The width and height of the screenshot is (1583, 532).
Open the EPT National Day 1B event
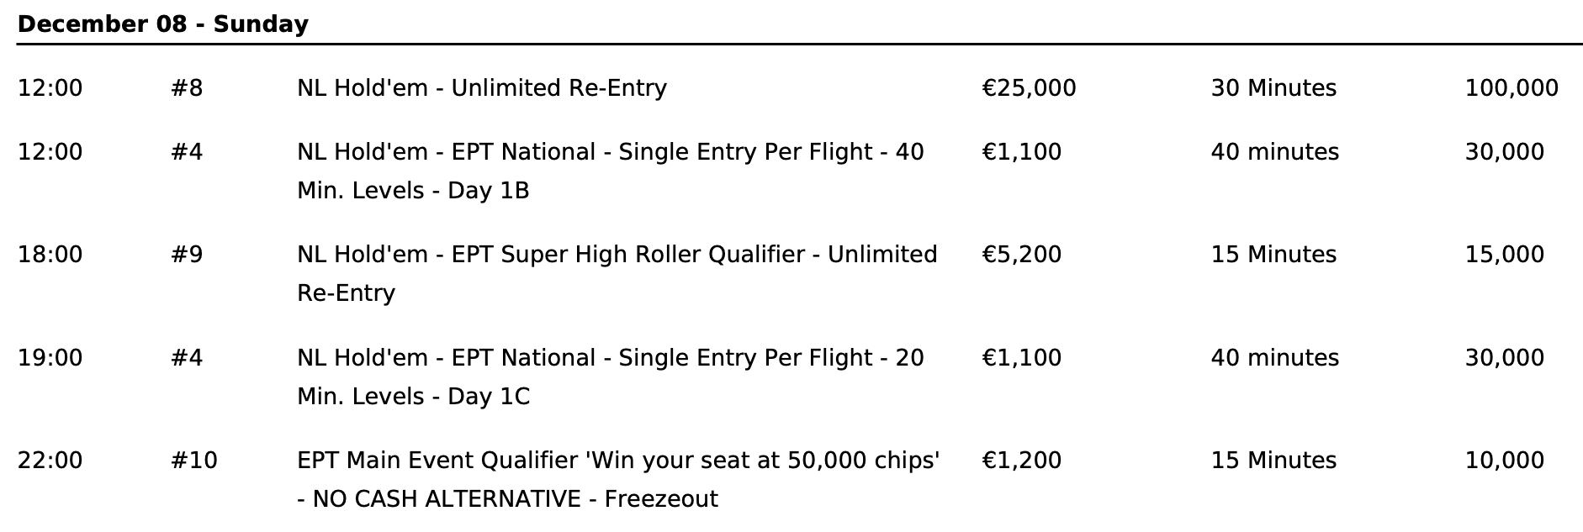610,171
